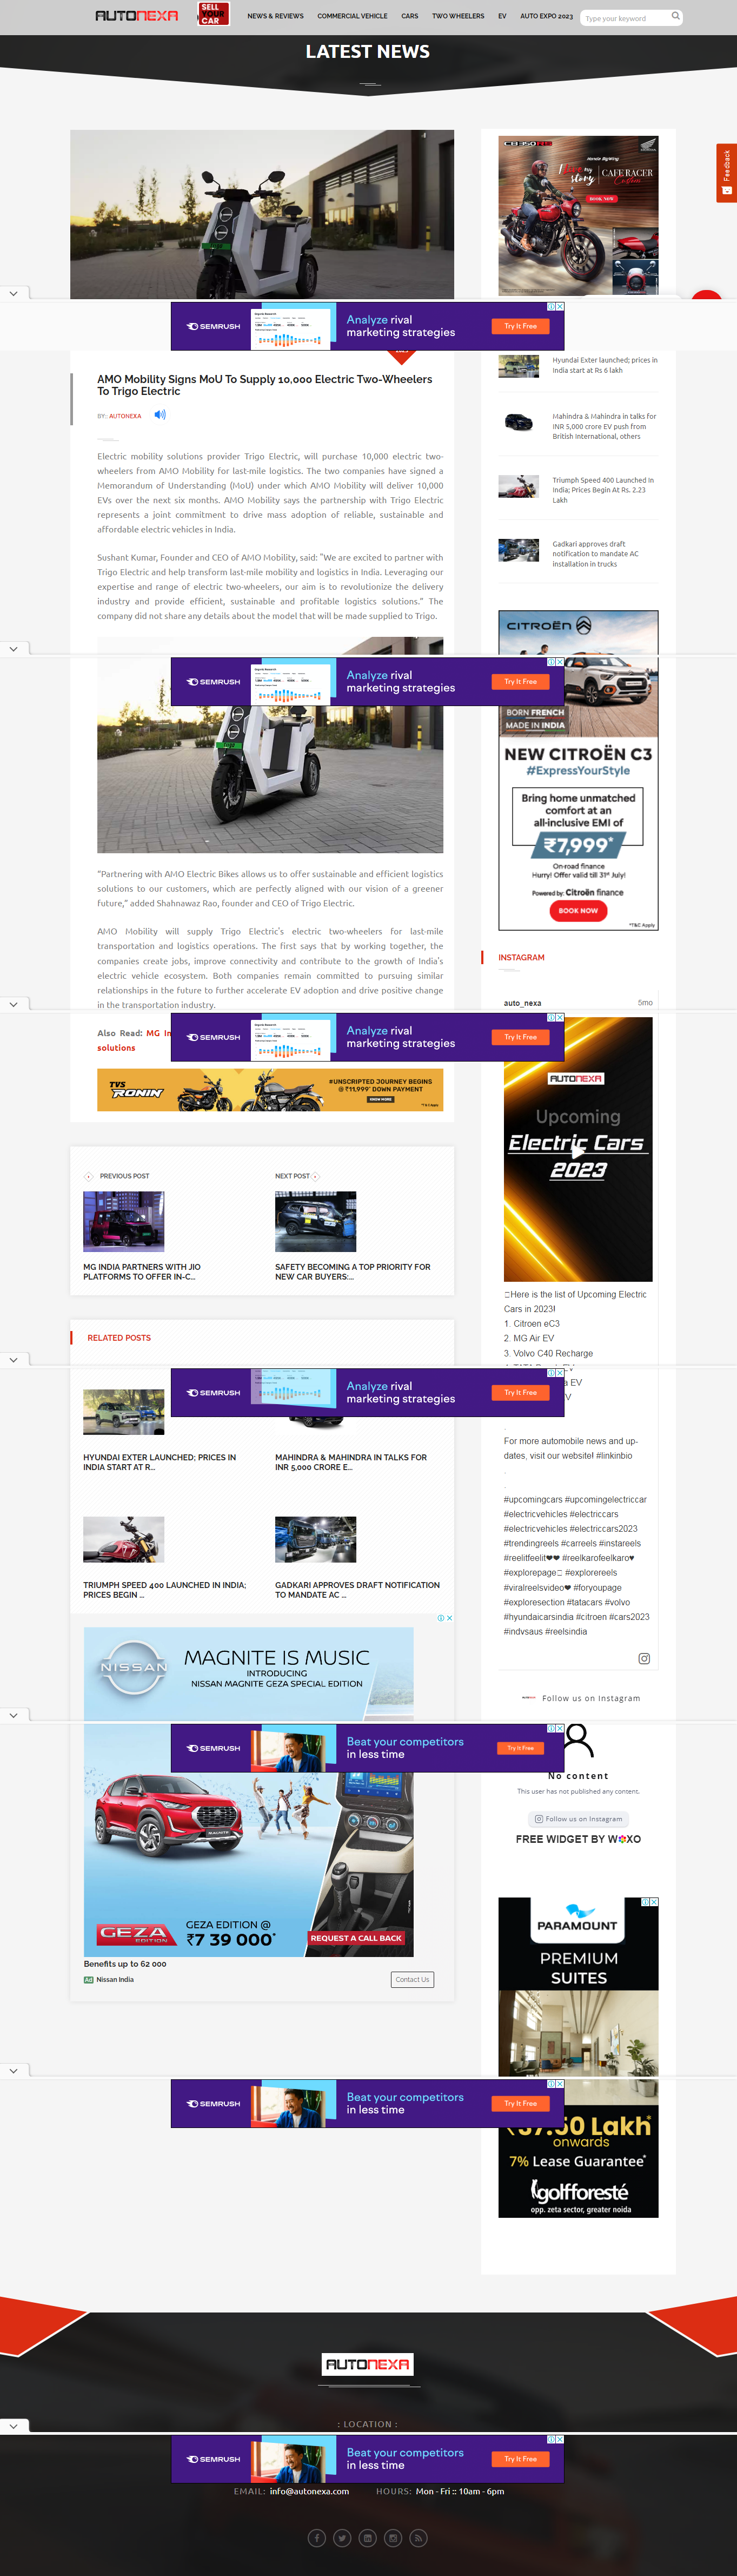Click Request a Call Back on Nissan ad
The height and width of the screenshot is (2576, 737).
pyautogui.click(x=356, y=1938)
